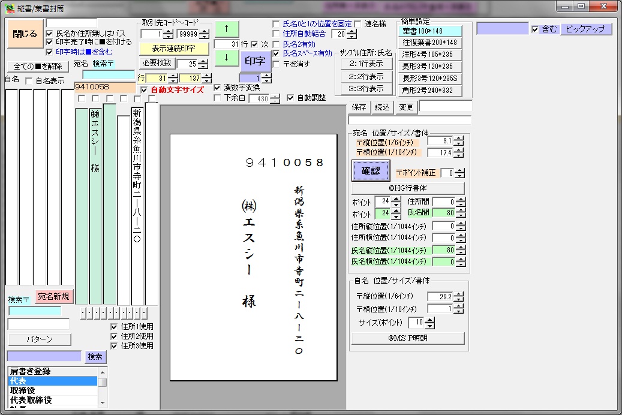Enable the 下余白 checkbox
The width and height of the screenshot is (622, 415).
point(217,98)
